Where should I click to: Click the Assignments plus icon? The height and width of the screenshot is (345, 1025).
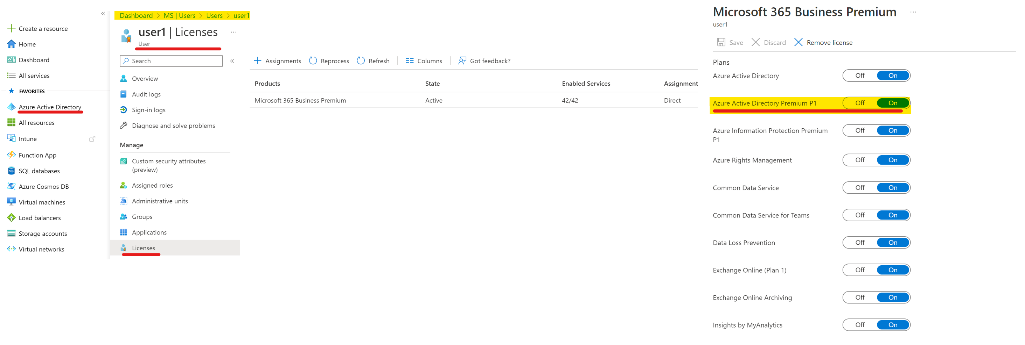tap(257, 60)
